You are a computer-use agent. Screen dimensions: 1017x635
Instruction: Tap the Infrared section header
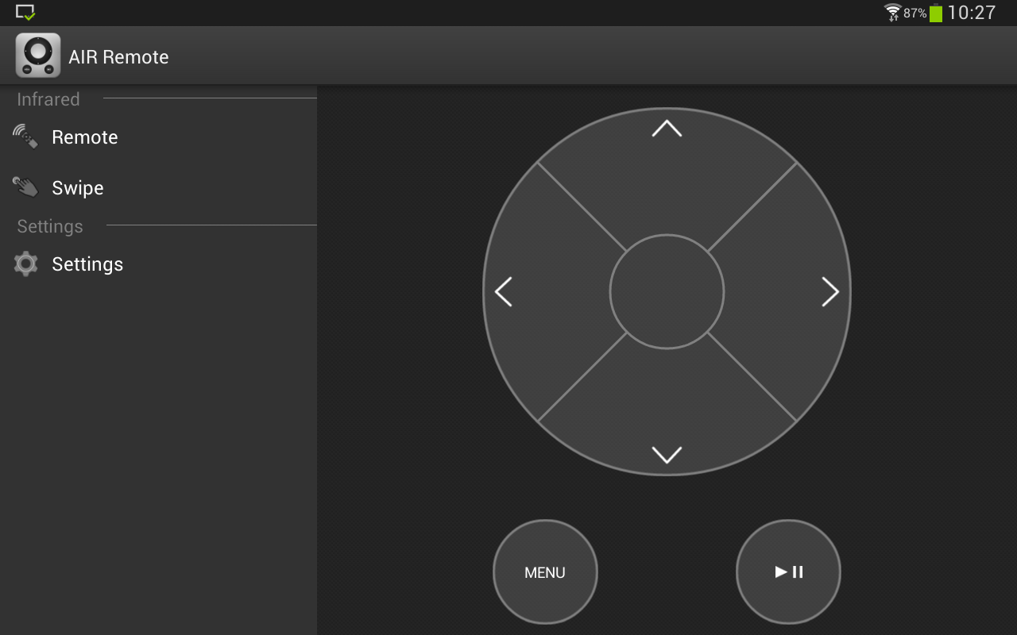point(48,98)
